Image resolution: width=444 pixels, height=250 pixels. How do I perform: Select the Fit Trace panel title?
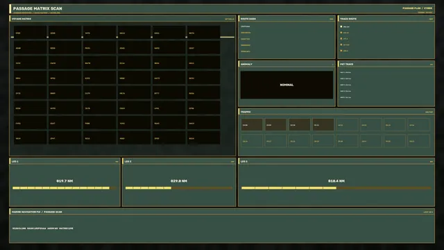tap(347, 65)
